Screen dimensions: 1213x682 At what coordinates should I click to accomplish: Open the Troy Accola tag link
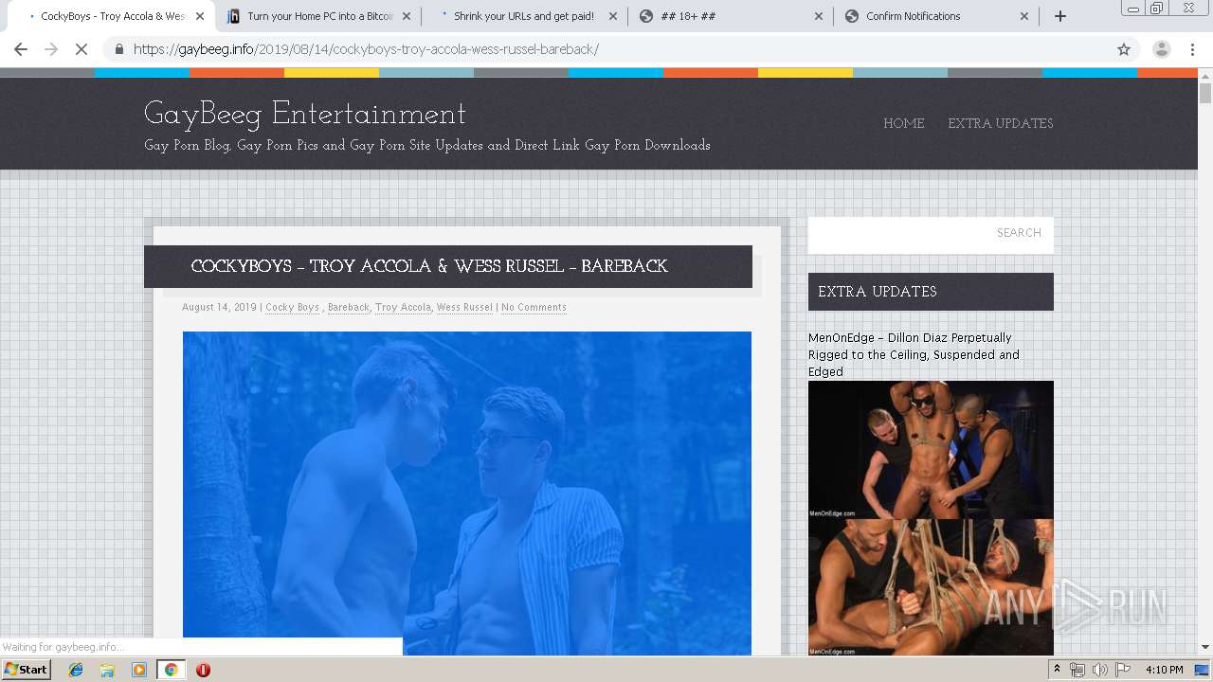click(403, 307)
